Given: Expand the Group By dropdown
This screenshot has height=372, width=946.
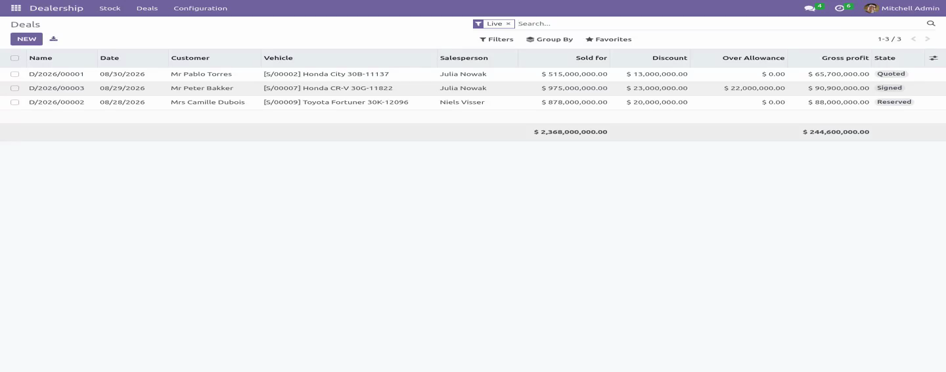Looking at the screenshot, I should pos(549,39).
